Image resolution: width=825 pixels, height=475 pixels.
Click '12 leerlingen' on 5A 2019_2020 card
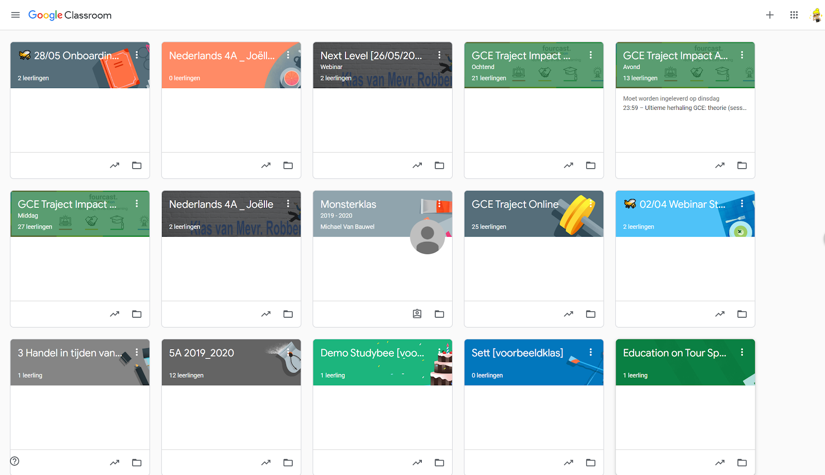186,375
